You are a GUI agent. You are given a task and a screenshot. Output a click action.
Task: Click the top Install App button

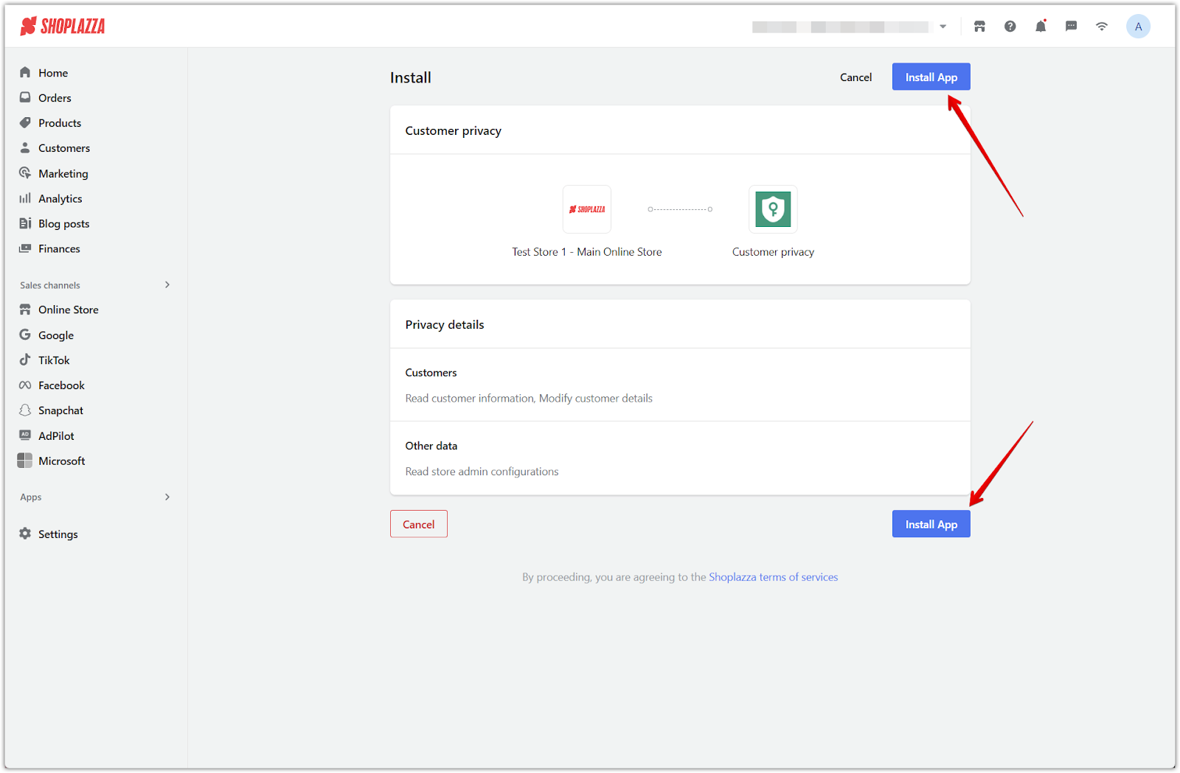tap(931, 77)
